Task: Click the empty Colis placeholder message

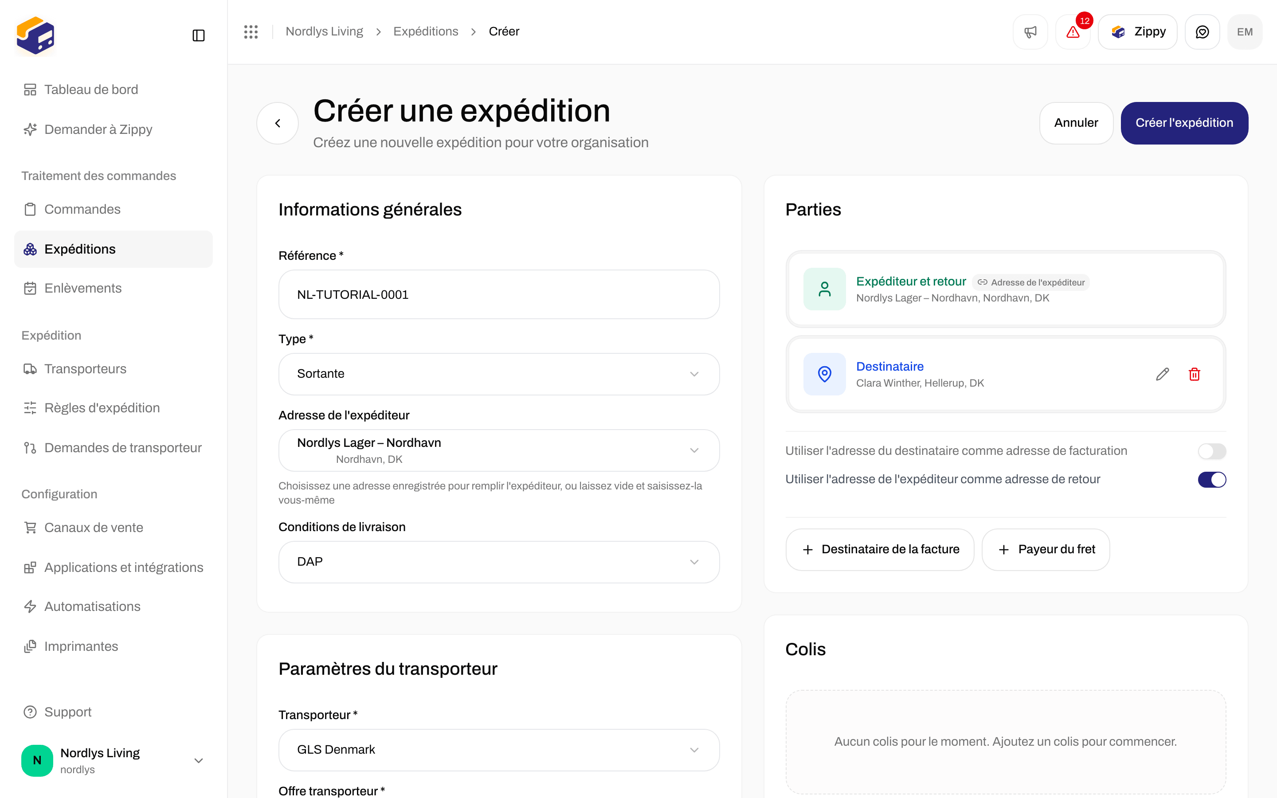Action: coord(1005,742)
